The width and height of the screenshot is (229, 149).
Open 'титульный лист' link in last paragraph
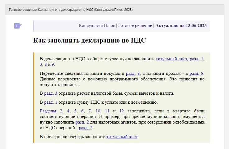(x=122, y=136)
